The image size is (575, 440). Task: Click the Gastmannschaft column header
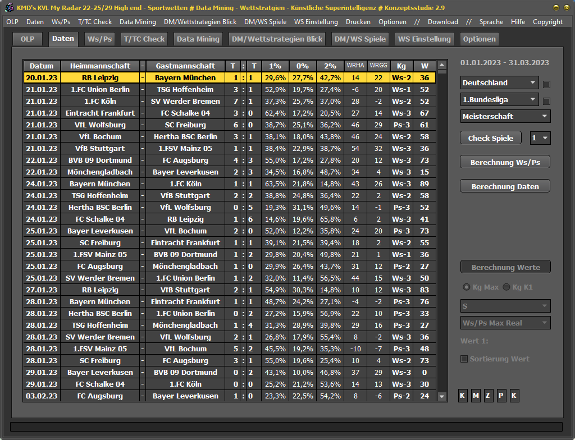(x=185, y=66)
